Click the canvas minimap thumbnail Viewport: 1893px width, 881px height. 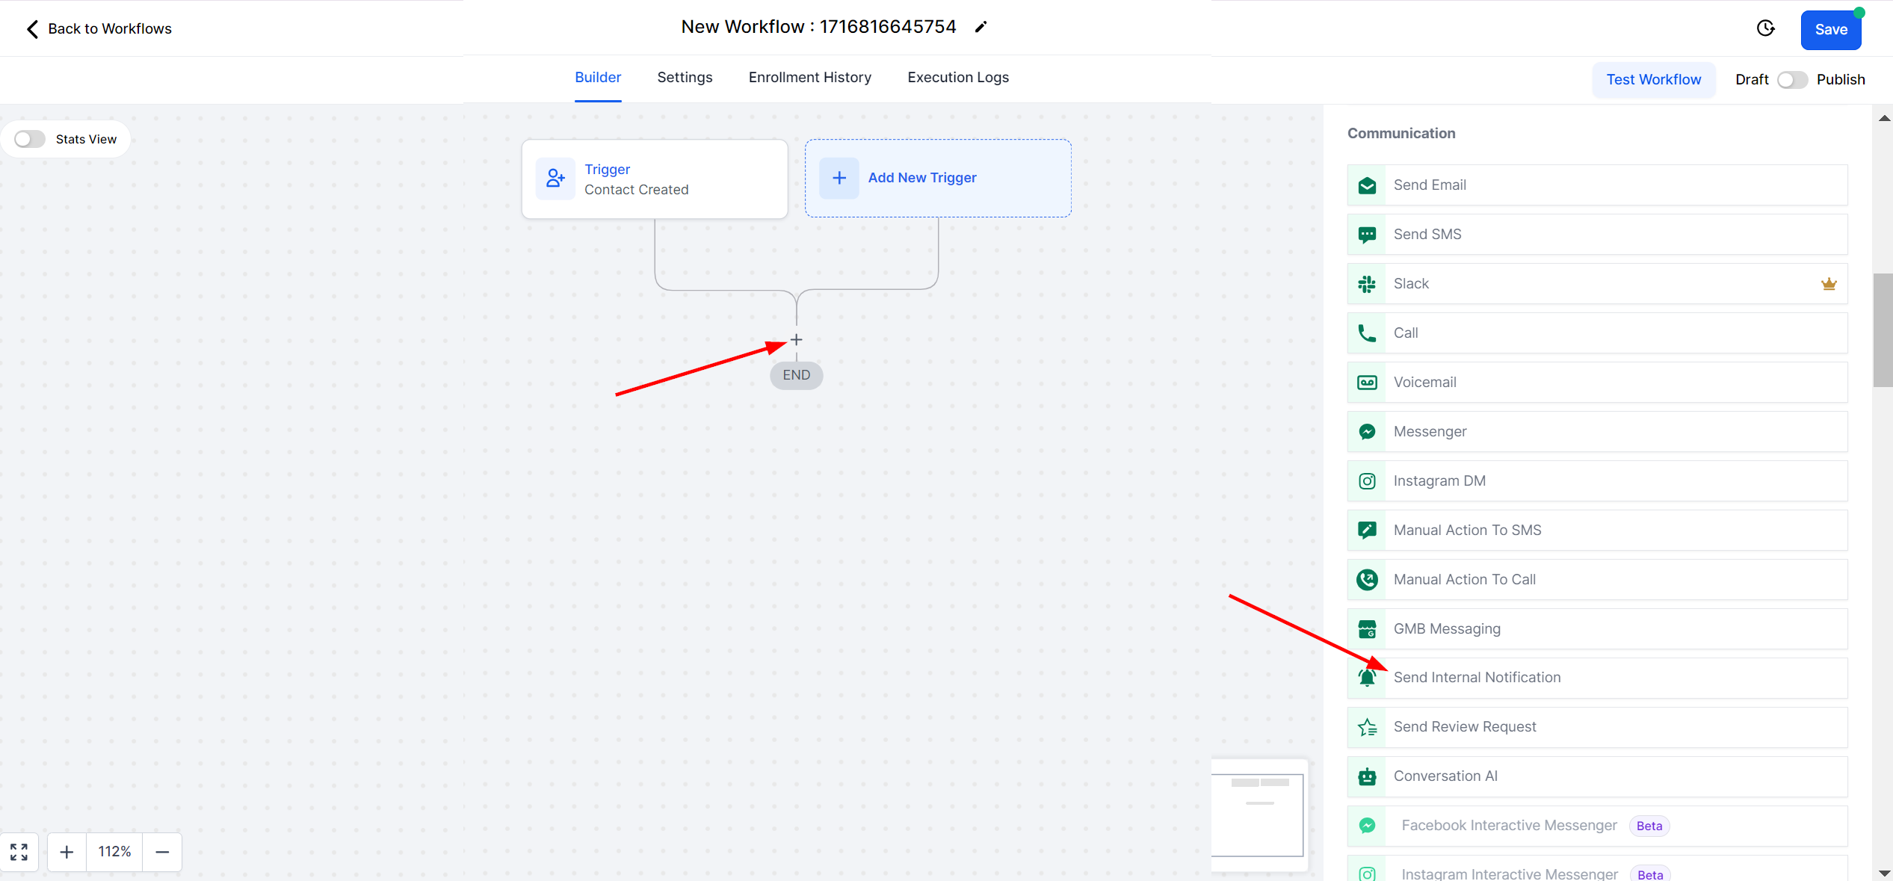pos(1259,814)
